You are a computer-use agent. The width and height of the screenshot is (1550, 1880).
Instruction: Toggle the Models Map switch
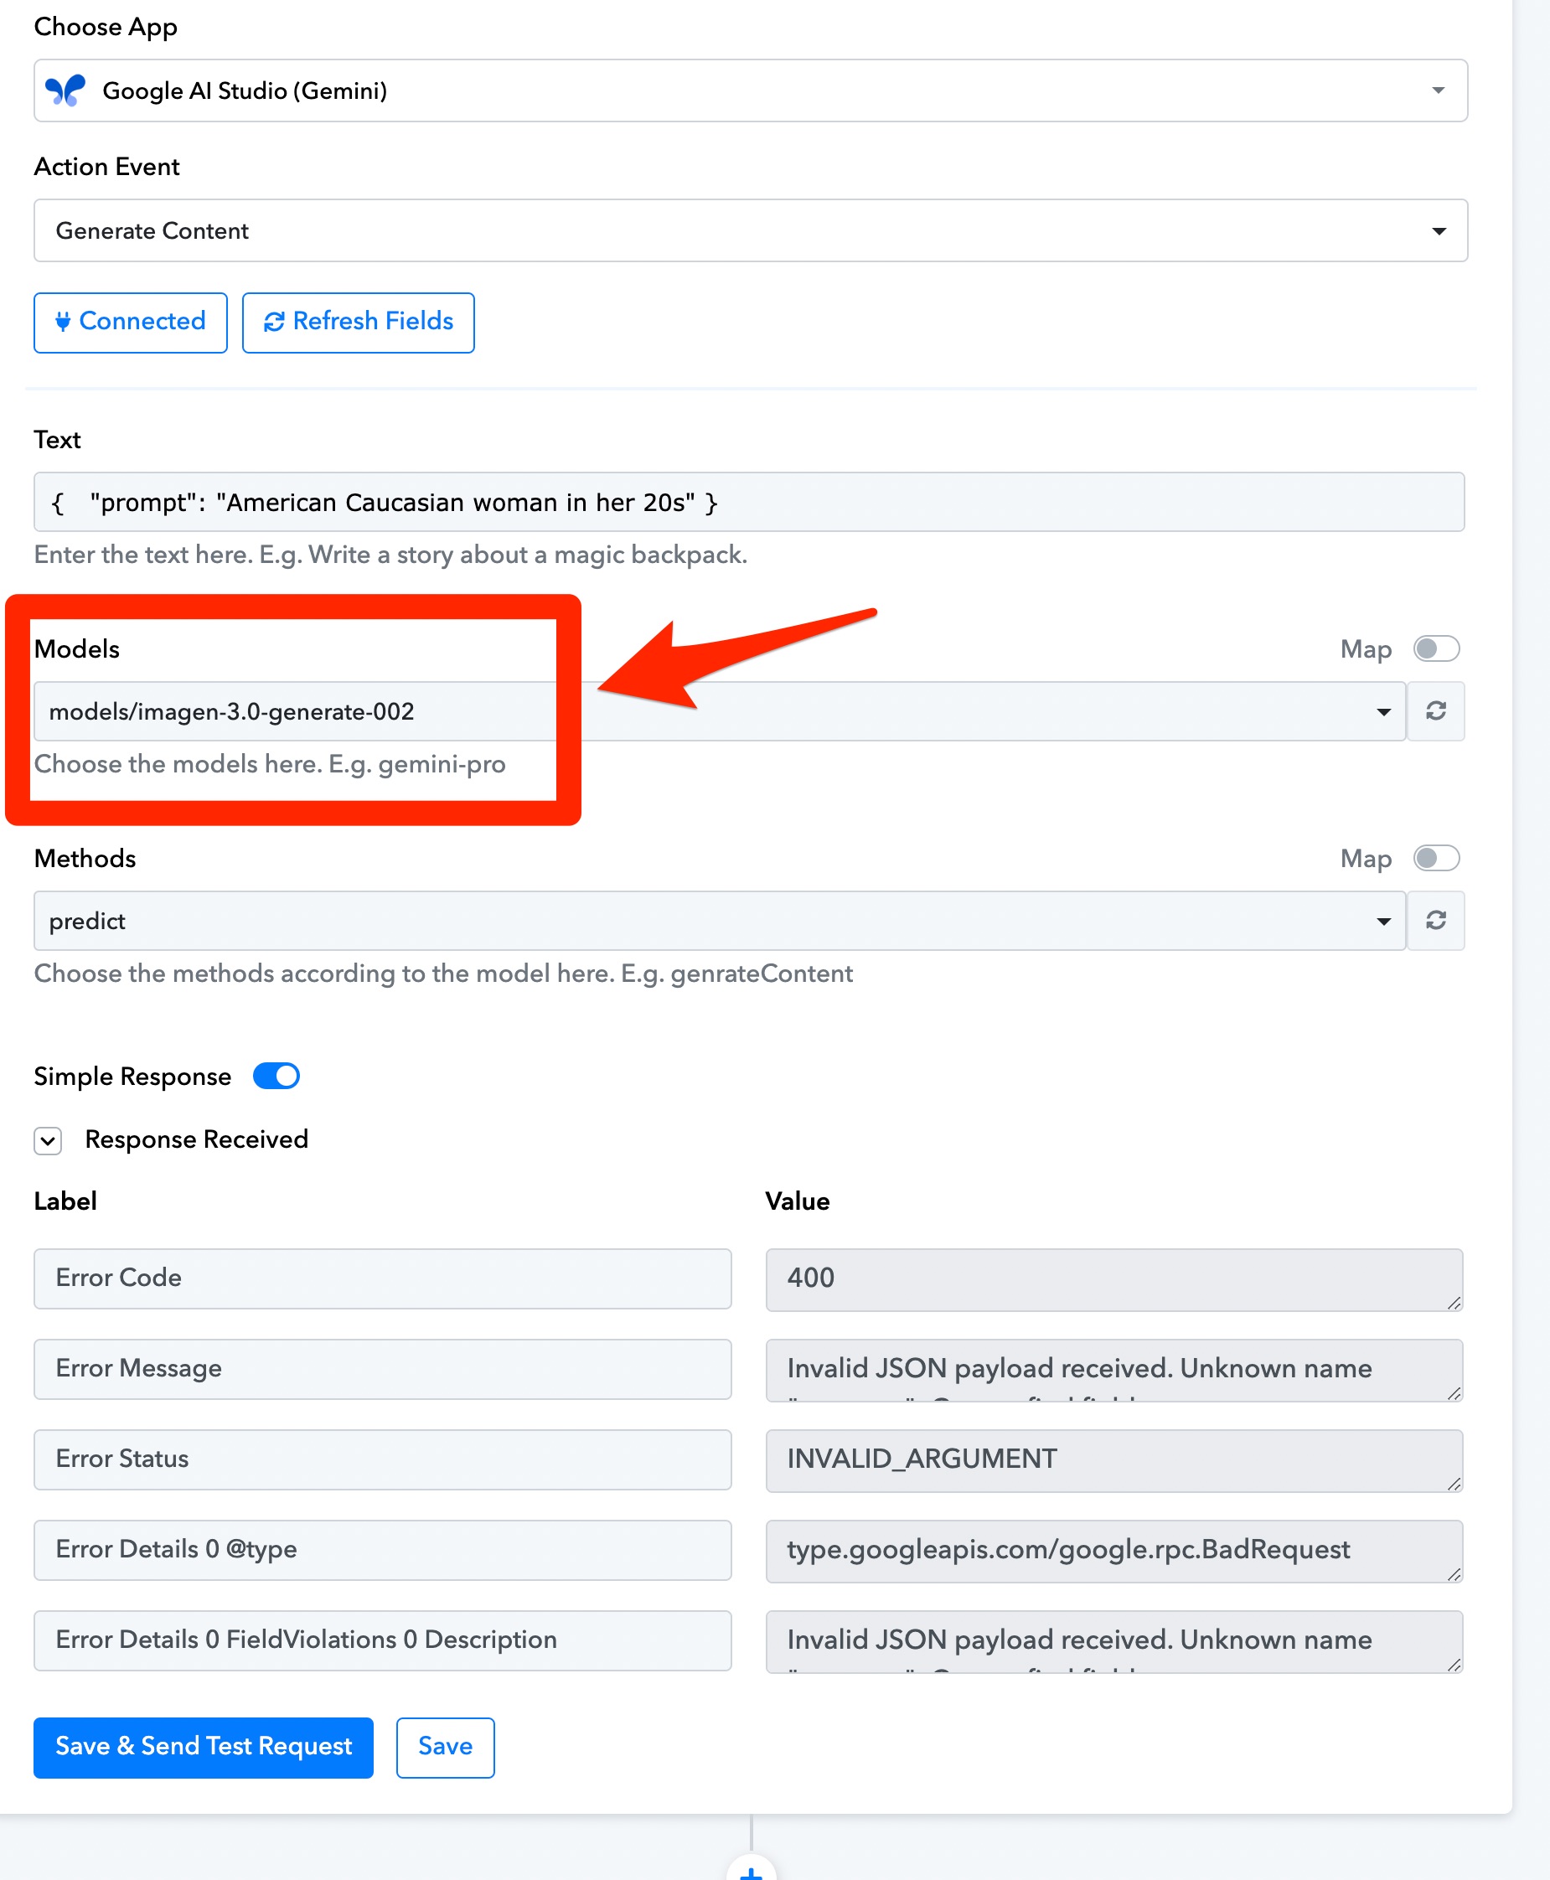(1436, 649)
